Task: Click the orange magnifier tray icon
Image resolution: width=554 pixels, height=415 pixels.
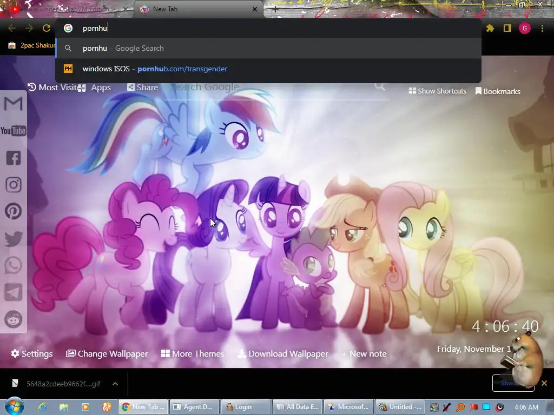Action: [x=460, y=407]
